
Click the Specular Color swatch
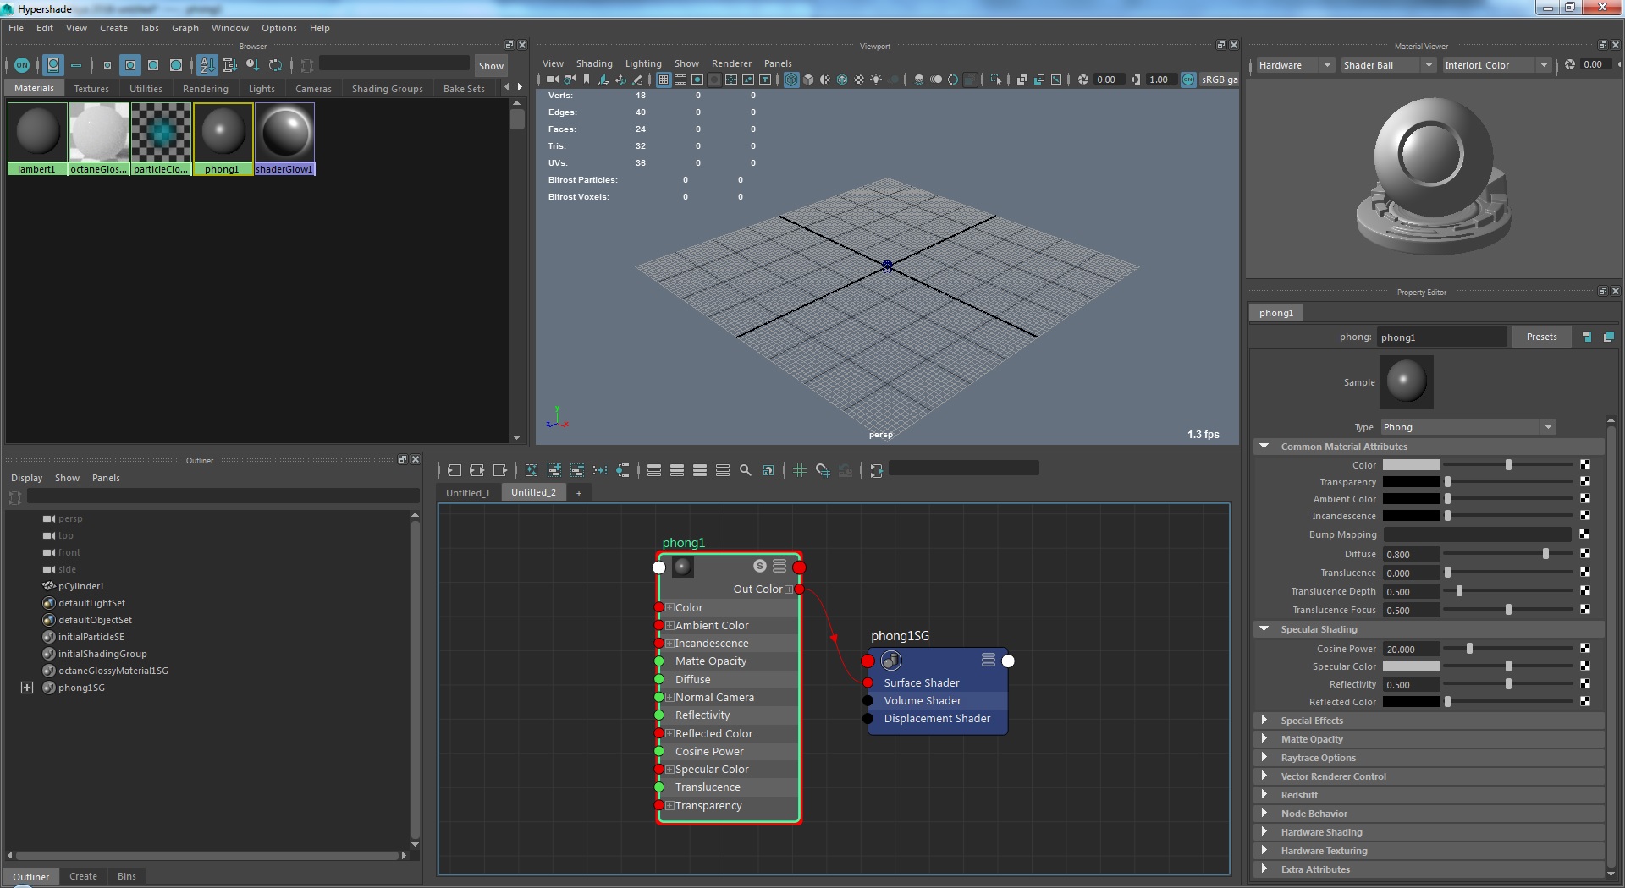1411,666
